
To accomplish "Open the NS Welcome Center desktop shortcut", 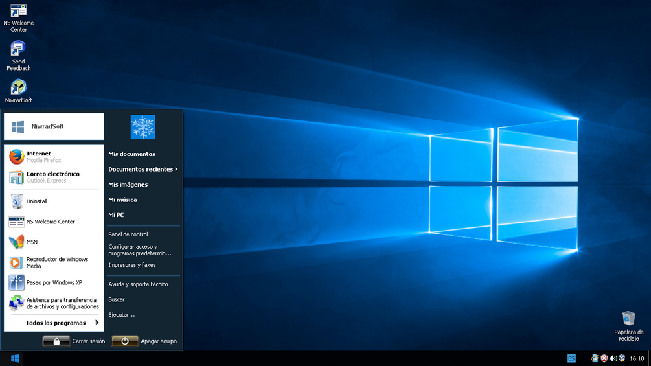I will click(x=18, y=17).
